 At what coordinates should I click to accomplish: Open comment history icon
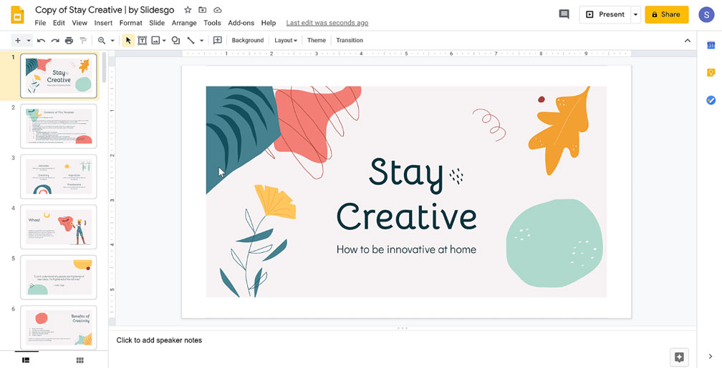564,14
